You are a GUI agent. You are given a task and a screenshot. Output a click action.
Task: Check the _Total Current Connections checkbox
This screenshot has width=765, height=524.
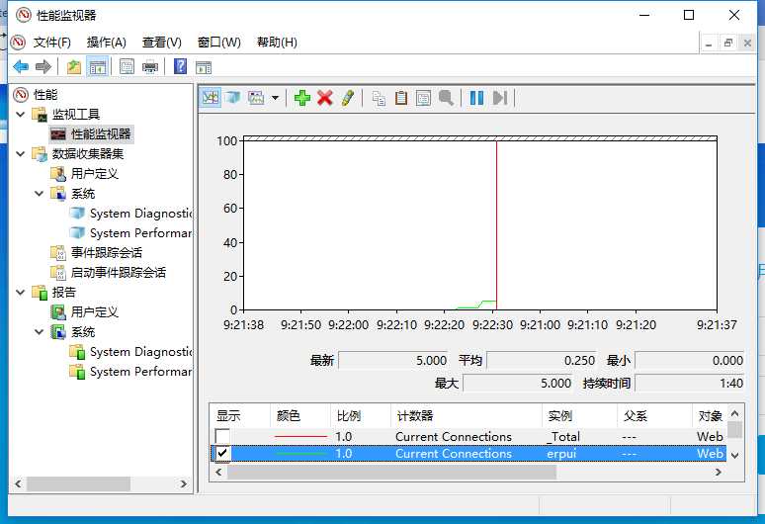click(222, 436)
